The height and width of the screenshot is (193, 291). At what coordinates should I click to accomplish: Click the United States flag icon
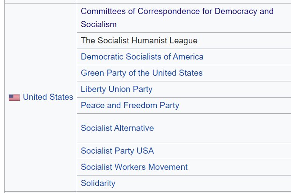pos(14,97)
